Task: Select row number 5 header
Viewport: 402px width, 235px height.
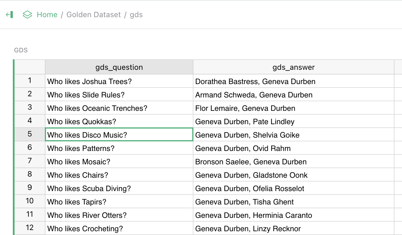Action: pyautogui.click(x=30, y=134)
